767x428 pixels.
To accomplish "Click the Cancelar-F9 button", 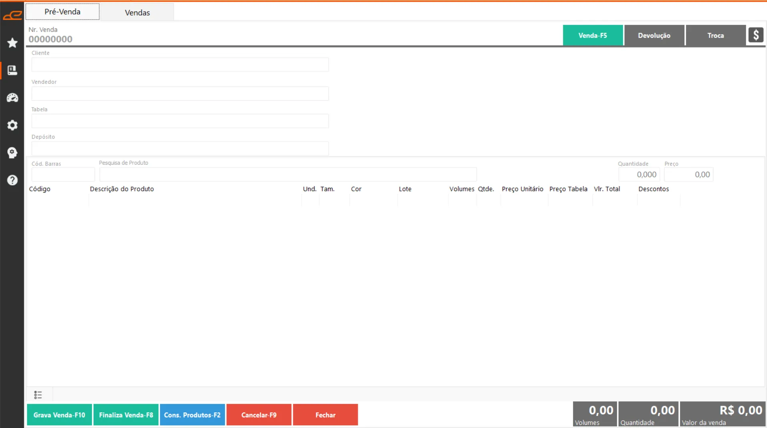I will (259, 415).
